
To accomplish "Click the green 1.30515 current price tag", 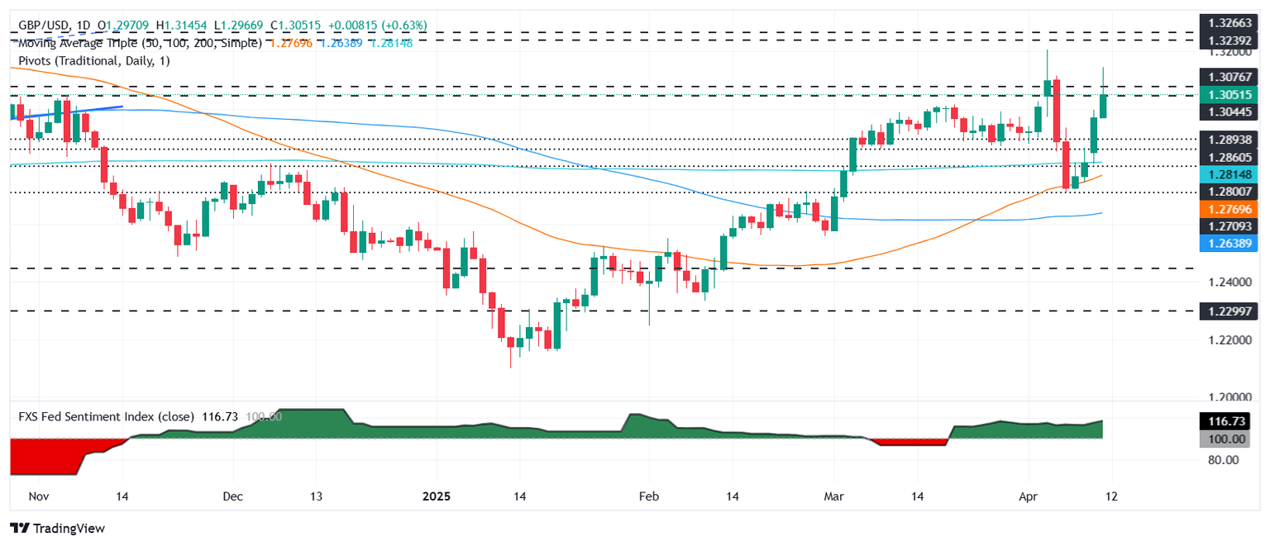I will click(x=1229, y=95).
